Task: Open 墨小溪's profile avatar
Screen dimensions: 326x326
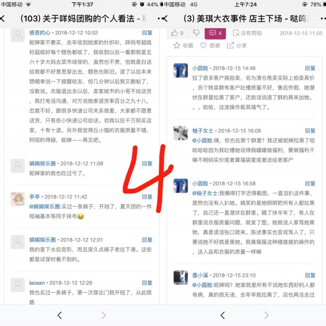Action: (181, 277)
